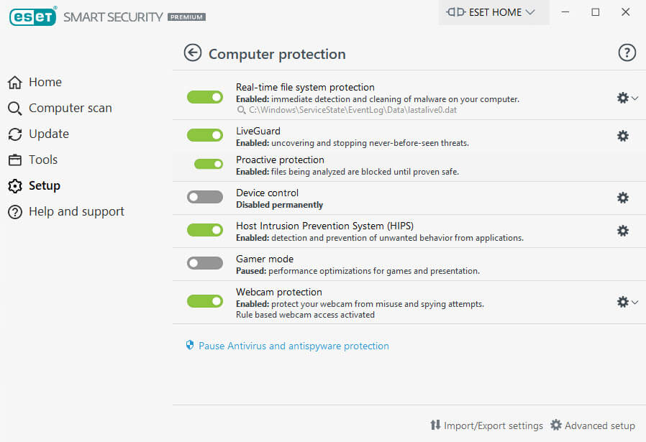Toggle the Webcam protection switch
This screenshot has width=646, height=442.
click(205, 301)
